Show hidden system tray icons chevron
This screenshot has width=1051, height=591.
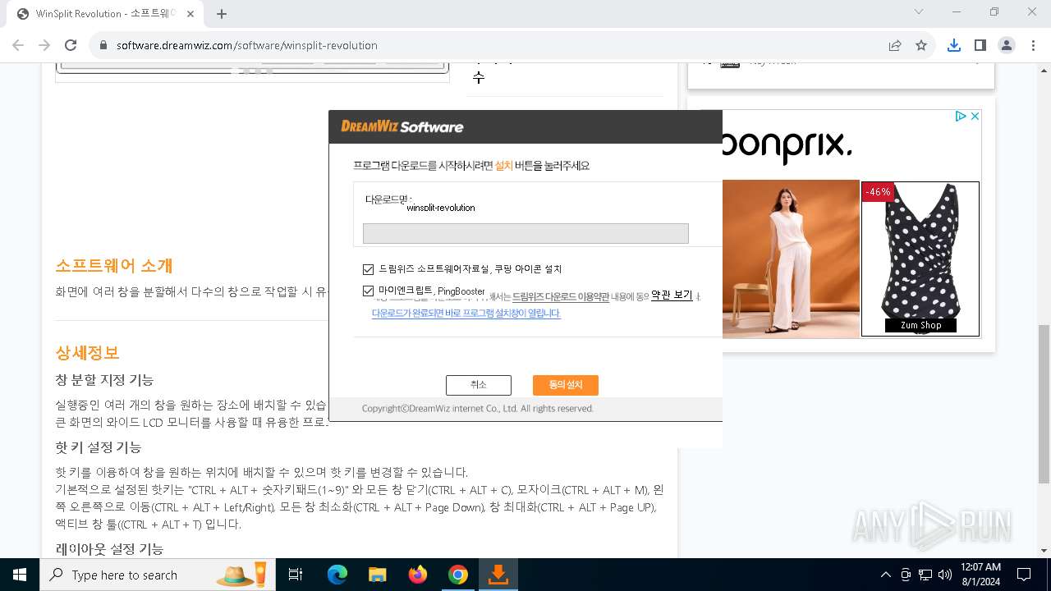point(885,575)
